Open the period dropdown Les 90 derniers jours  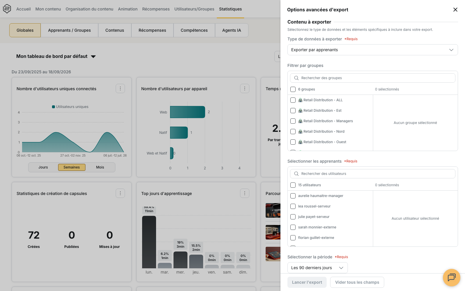pos(317,268)
